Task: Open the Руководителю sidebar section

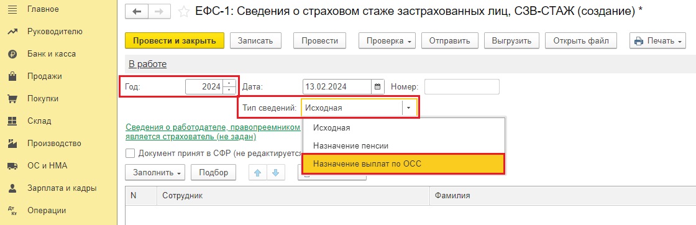Action: tap(55, 32)
